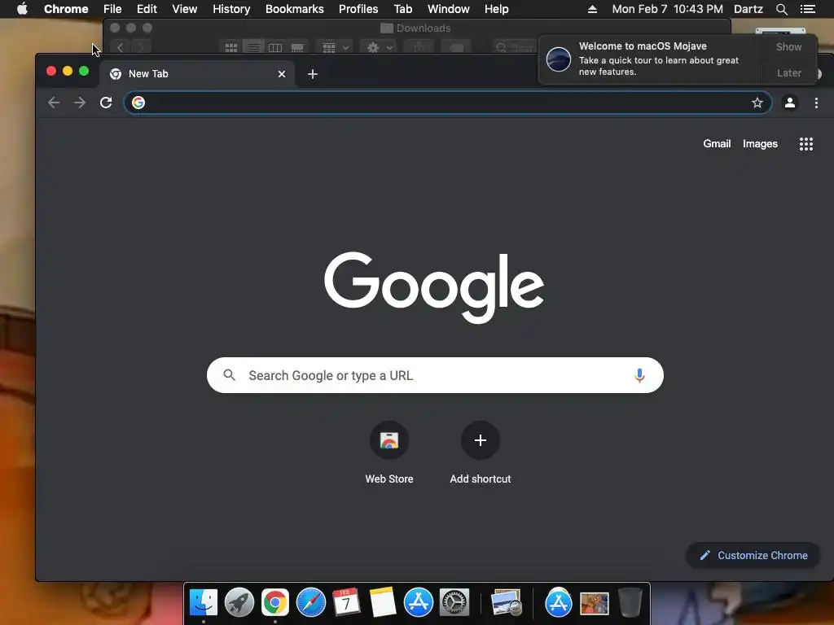Open the photo thumbnail app in the Dock
This screenshot has height=625, width=834.
[594, 603]
